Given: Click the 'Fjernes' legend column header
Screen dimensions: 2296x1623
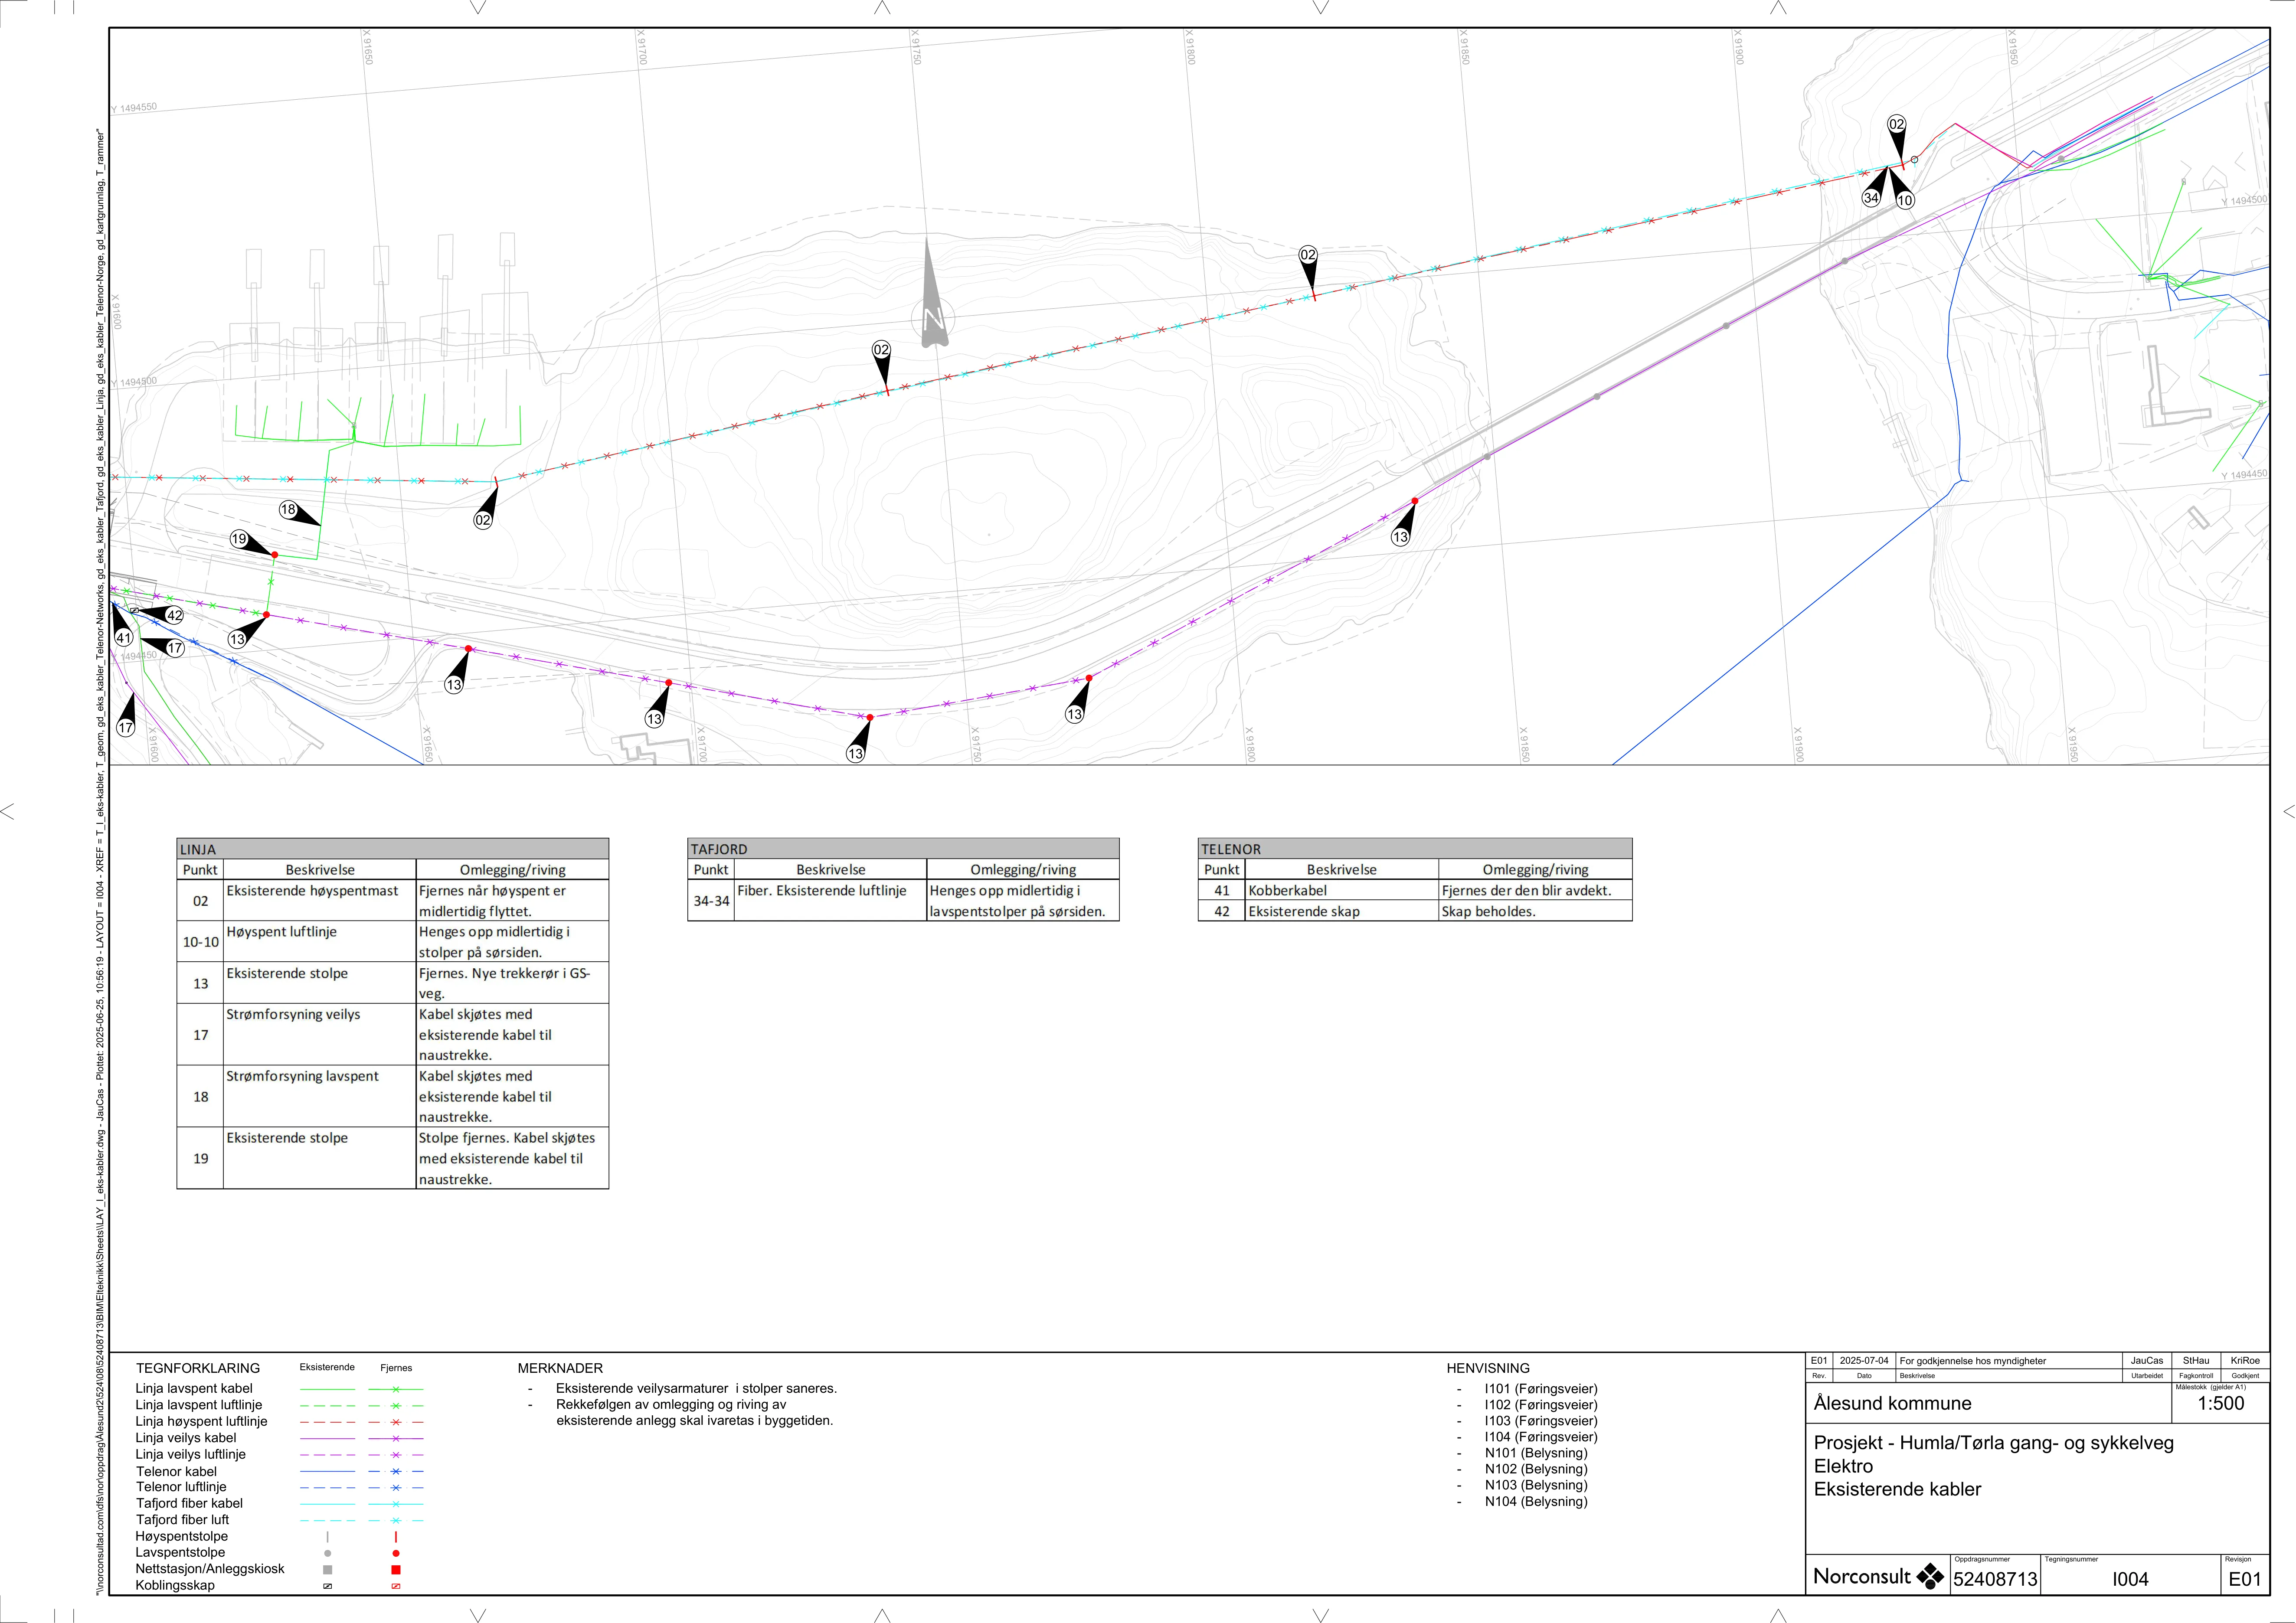Looking at the screenshot, I should tap(396, 1368).
